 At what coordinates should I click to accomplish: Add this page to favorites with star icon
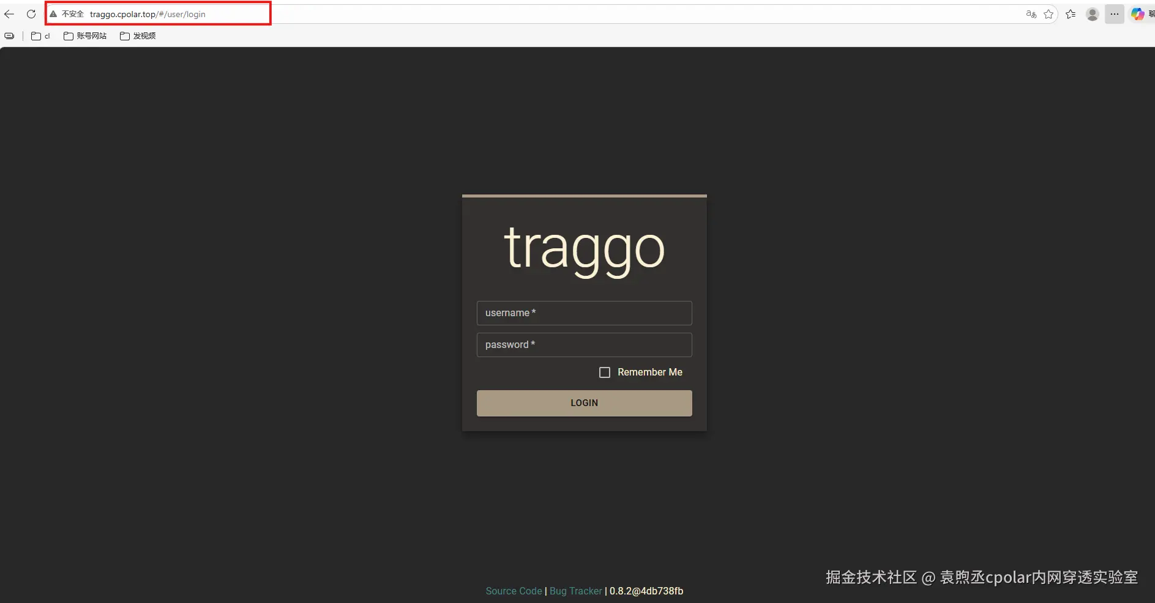[1048, 14]
